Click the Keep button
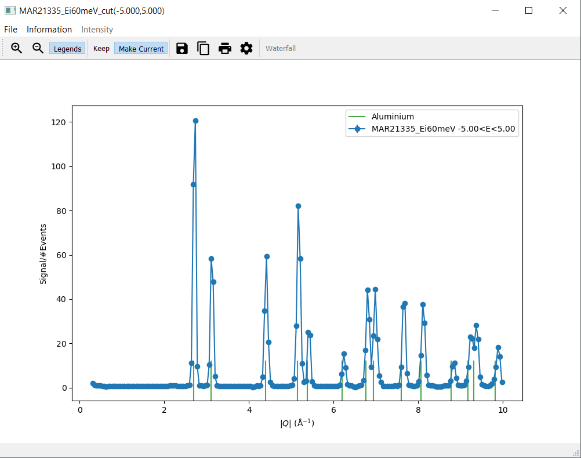This screenshot has width=581, height=458. pyautogui.click(x=101, y=49)
